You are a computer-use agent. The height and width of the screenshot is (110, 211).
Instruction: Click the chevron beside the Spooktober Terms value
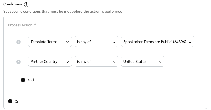pos(190,42)
